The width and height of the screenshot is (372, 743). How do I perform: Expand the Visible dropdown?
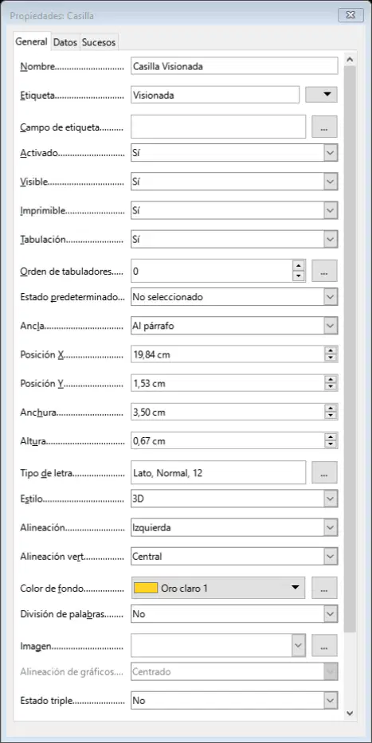[331, 182]
